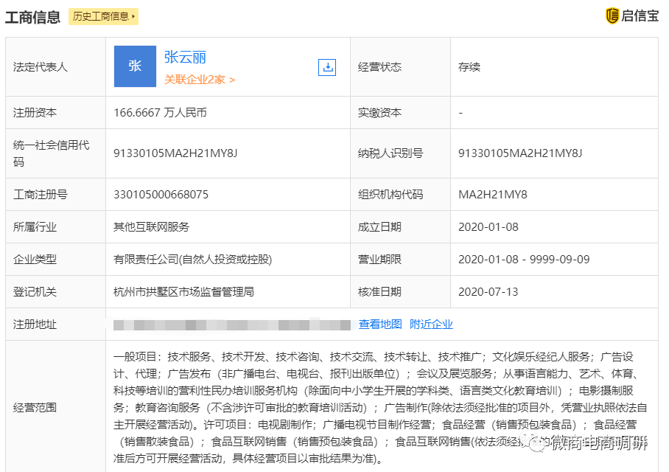Screen dimensions: 669x472
Task: Click the operating status value 存续
Action: click(x=469, y=66)
